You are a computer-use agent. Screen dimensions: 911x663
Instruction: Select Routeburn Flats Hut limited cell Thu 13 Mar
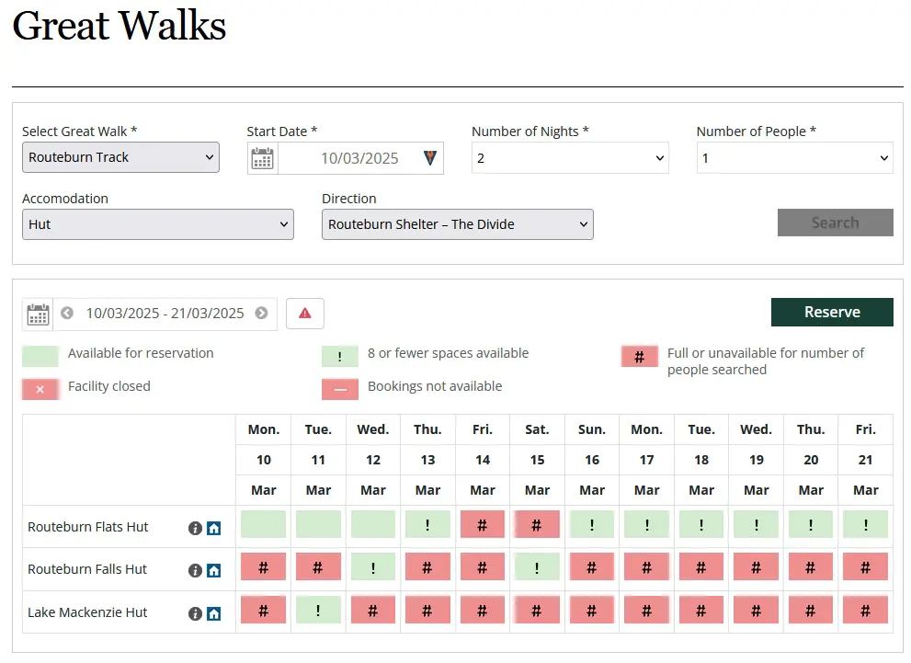click(x=427, y=525)
